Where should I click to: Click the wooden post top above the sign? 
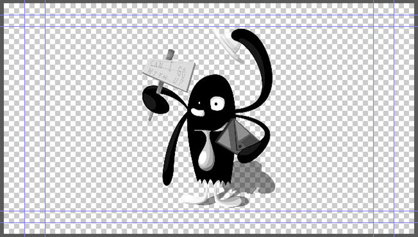pos(170,55)
